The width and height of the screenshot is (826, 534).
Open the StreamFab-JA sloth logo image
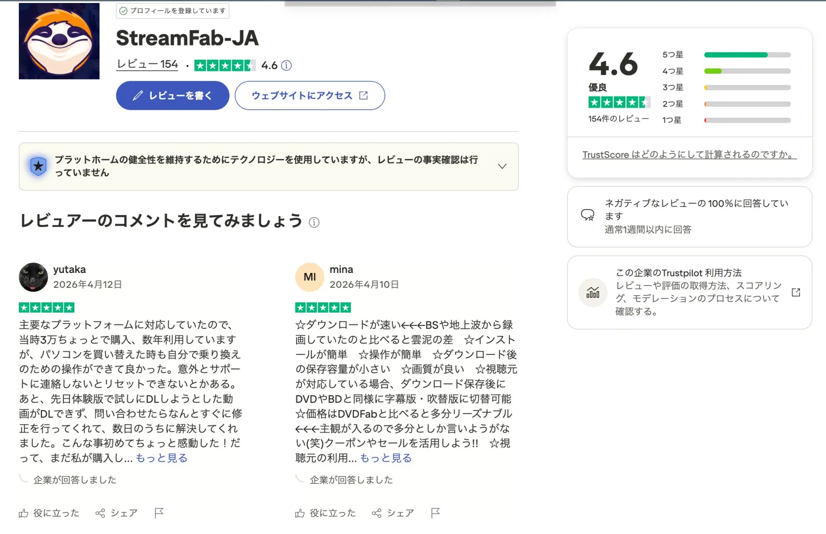[59, 41]
